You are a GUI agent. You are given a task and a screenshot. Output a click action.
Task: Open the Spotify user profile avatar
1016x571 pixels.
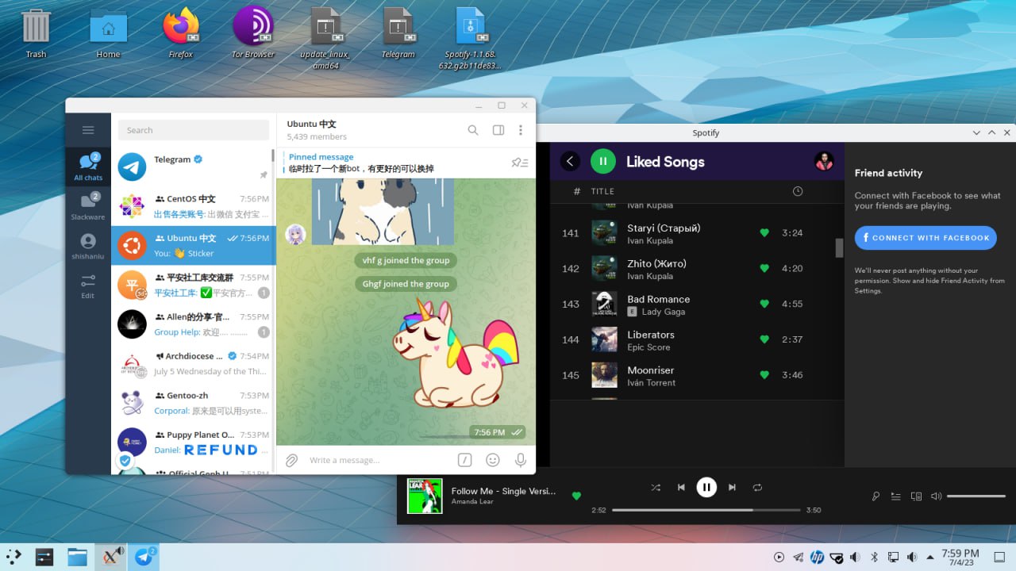(824, 161)
